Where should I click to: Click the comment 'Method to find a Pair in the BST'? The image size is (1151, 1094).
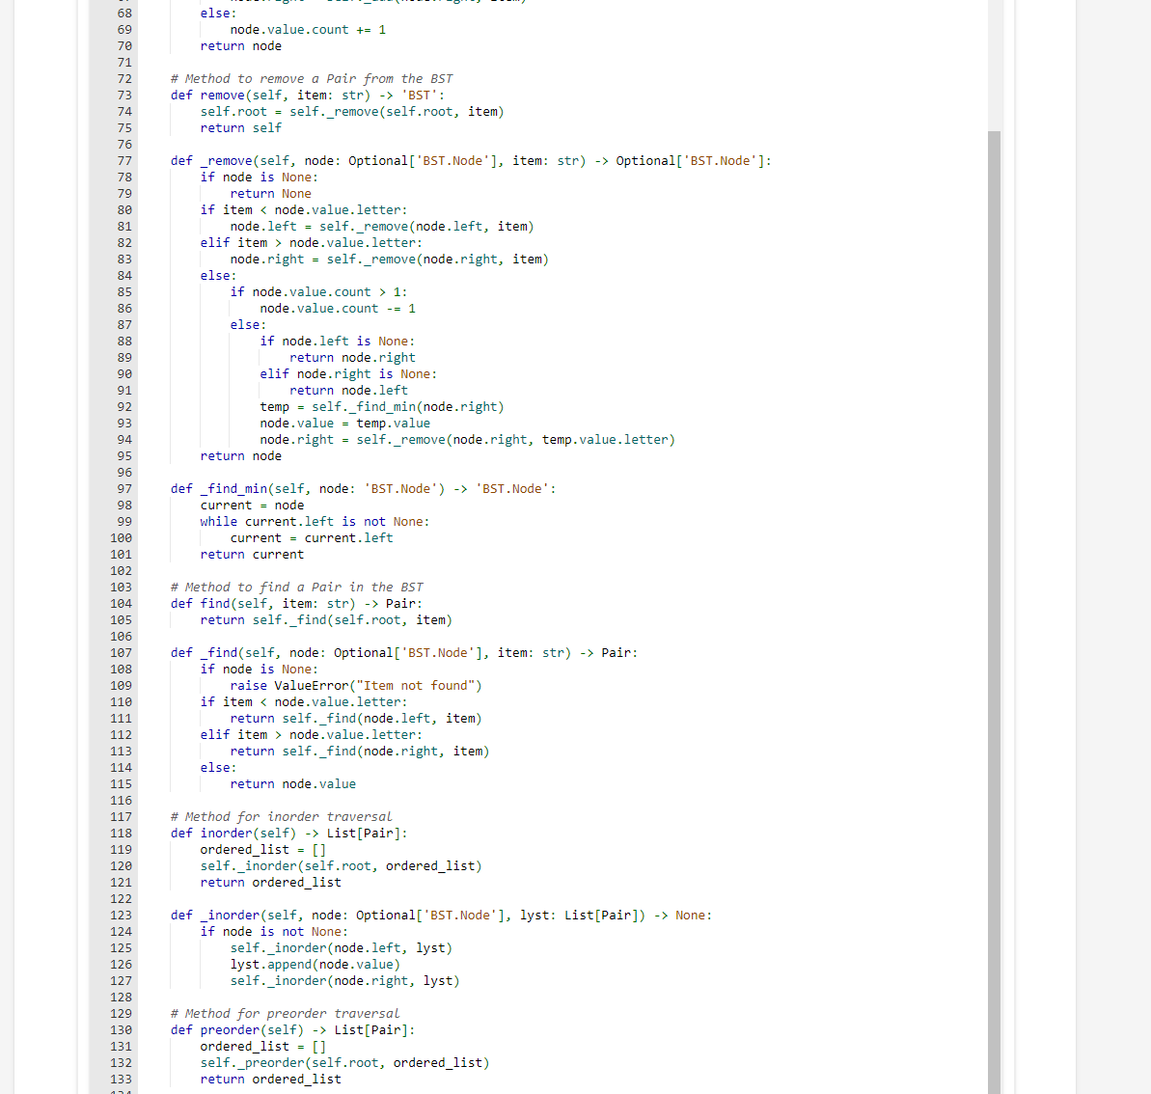coord(296,587)
